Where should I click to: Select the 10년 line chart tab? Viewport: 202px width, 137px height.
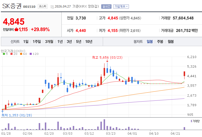point(89,42)
